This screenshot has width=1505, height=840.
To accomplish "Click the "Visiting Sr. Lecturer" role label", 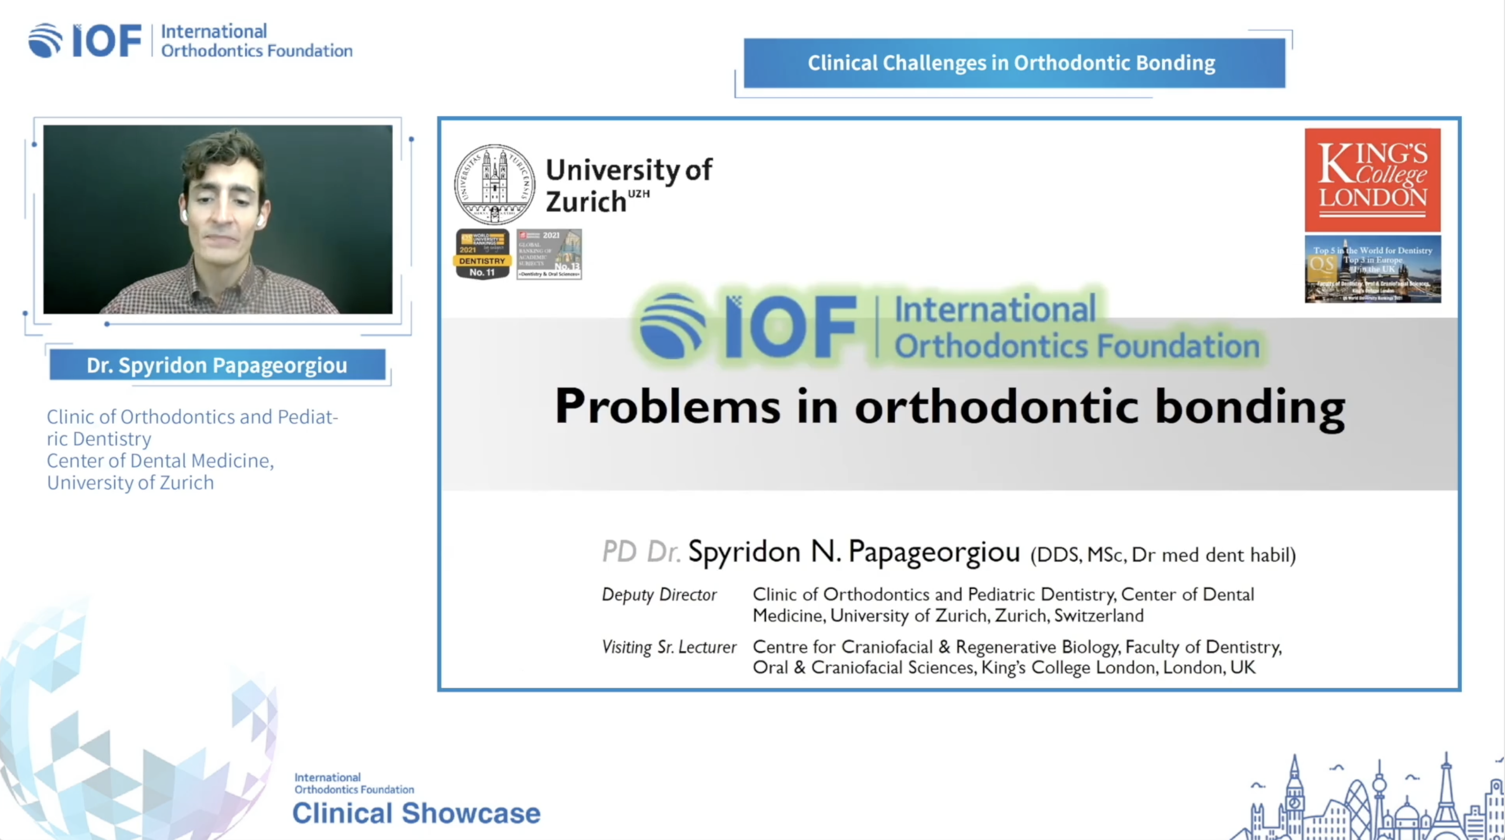I will [669, 647].
